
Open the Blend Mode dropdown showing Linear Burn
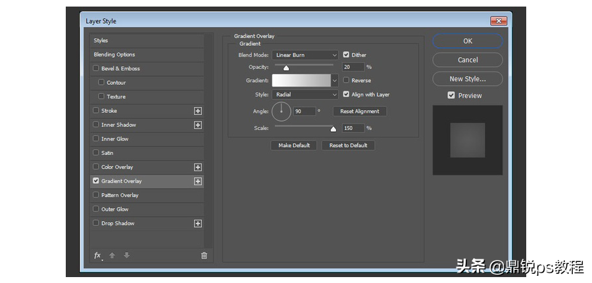(305, 55)
